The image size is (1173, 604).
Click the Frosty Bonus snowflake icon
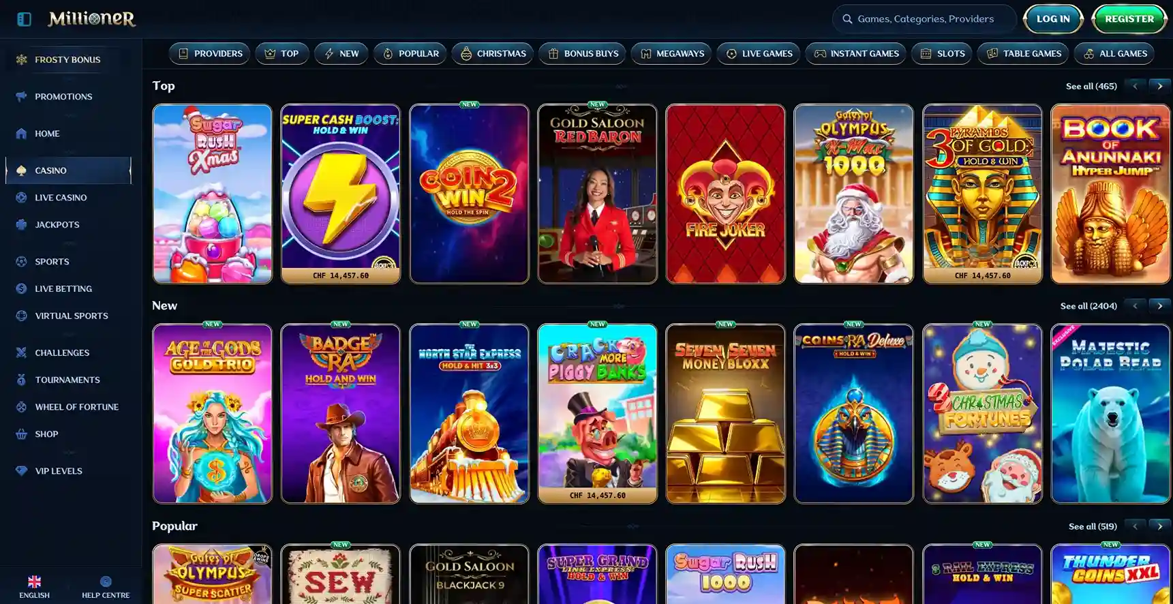pyautogui.click(x=22, y=60)
